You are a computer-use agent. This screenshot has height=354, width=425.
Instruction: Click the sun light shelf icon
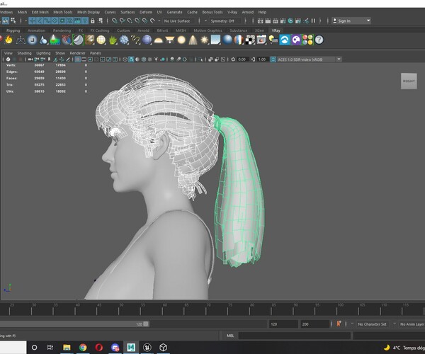click(205, 40)
